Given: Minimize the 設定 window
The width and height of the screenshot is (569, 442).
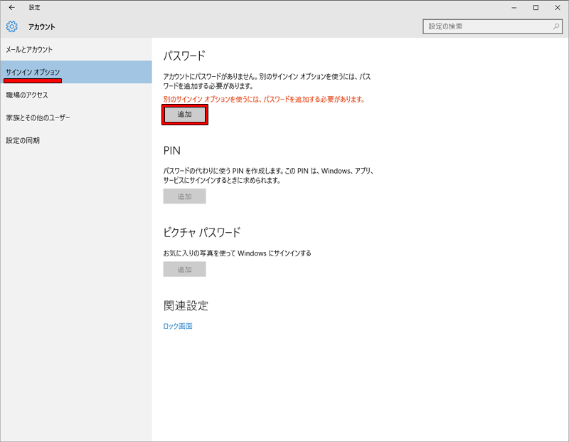Looking at the screenshot, I should (514, 7).
